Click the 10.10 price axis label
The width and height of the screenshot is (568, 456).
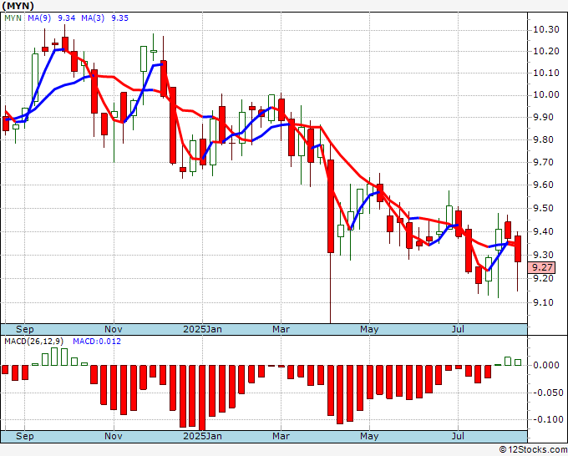[546, 73]
